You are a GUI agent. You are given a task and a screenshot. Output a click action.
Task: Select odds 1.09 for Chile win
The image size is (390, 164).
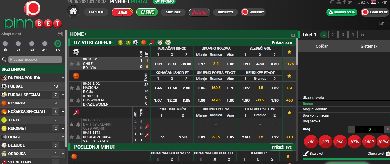[158, 64]
